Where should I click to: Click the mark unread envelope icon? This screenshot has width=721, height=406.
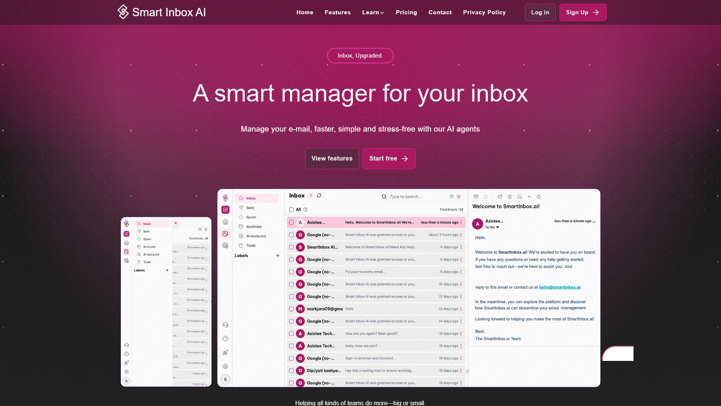click(x=500, y=197)
